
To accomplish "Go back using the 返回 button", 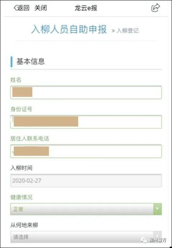I will coord(21,8).
